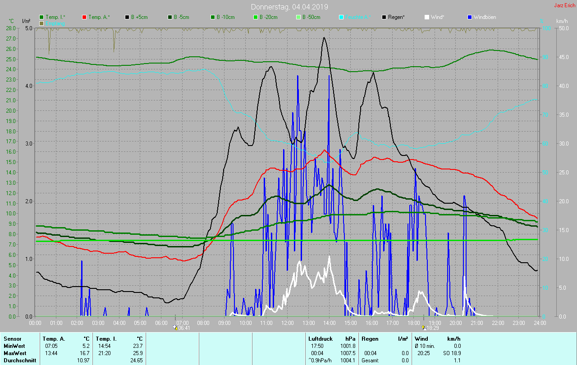Screen dimensions: 577x365
Task: Select the B -5cm legend label
Action: pyautogui.click(x=182, y=17)
